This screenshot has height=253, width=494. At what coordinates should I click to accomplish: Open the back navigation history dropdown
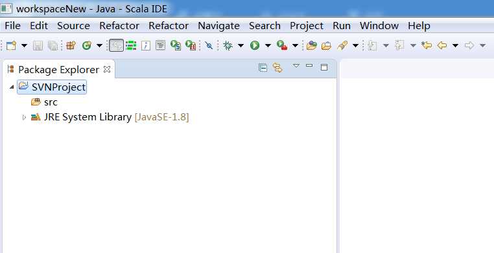[x=455, y=46]
